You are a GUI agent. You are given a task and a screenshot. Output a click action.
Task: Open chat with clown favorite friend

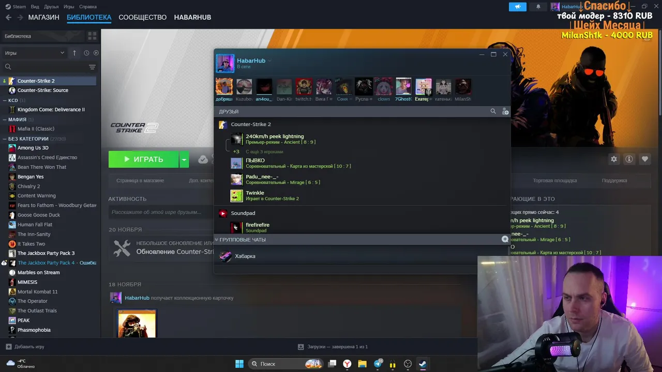coord(384,89)
